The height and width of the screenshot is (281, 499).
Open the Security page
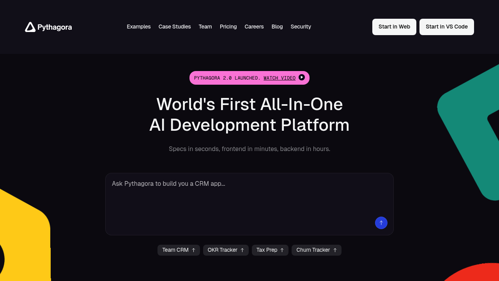coord(301,27)
